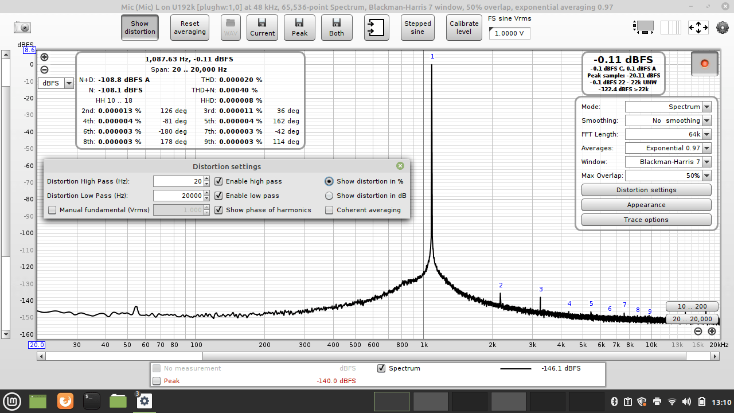Select Show distortion in dB radio
This screenshot has width=734, height=413.
[329, 196]
